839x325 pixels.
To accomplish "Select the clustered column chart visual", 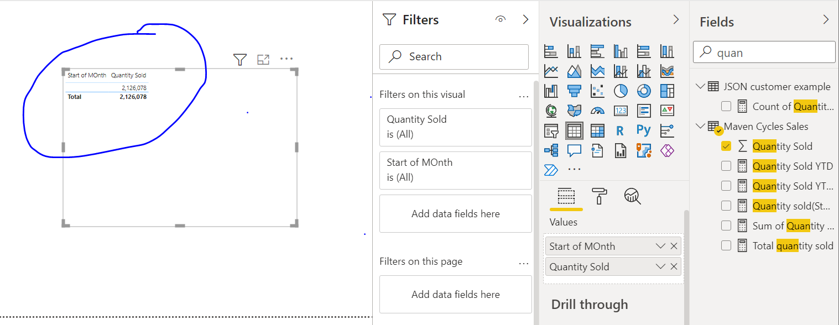I will click(x=621, y=51).
